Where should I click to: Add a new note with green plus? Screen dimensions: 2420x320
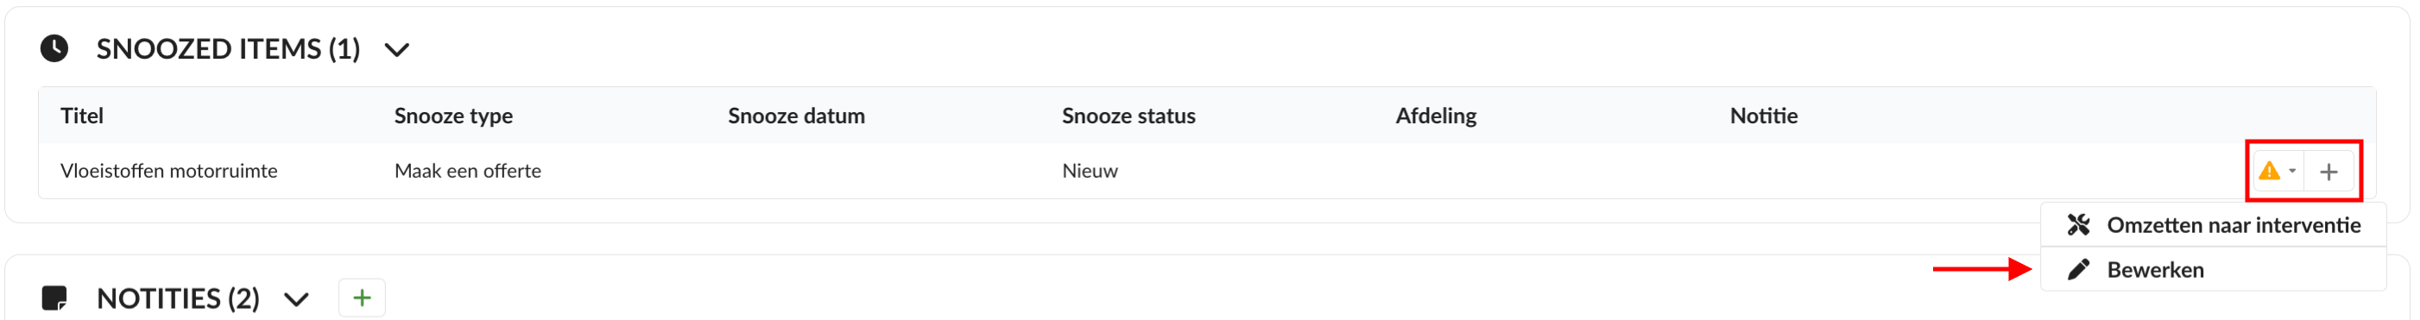tap(362, 298)
